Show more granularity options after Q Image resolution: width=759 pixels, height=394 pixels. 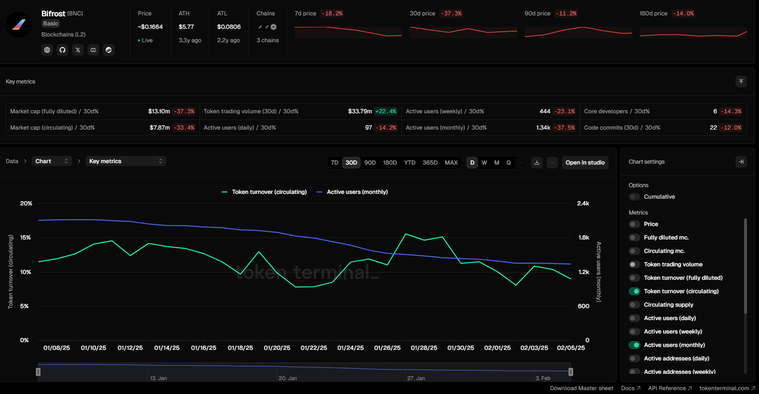521,163
